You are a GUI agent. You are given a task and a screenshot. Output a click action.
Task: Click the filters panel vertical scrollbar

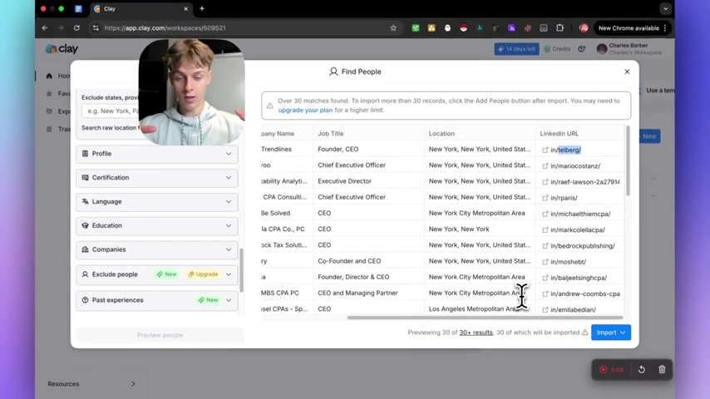pyautogui.click(x=241, y=270)
